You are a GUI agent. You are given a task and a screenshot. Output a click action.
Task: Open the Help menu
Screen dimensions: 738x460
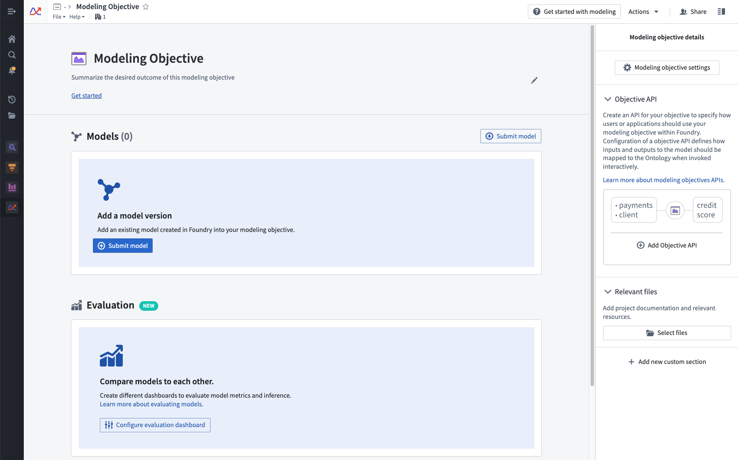77,17
